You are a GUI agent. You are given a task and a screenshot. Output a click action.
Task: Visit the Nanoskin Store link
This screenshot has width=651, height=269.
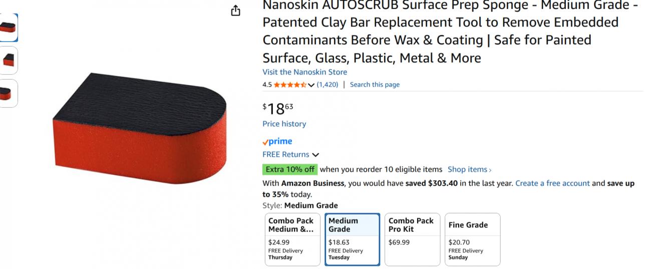click(x=304, y=72)
